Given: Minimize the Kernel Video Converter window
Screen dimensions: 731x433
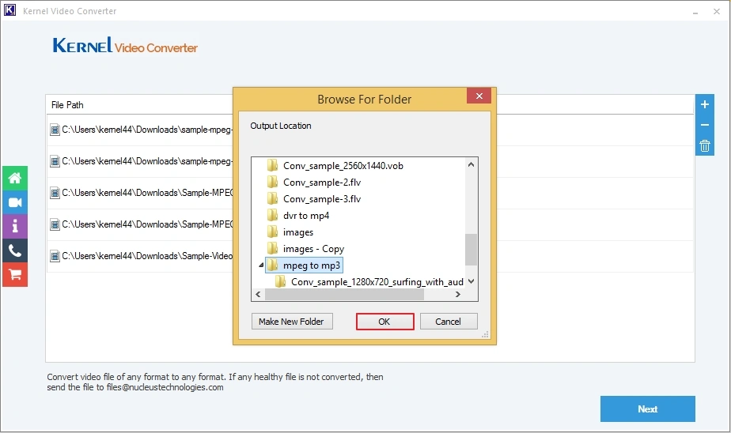Looking at the screenshot, I should 695,12.
